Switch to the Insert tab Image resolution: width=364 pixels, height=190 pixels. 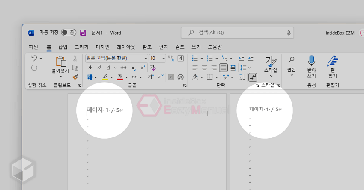click(x=63, y=47)
